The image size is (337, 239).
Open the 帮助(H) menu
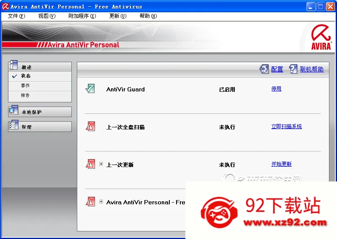click(148, 16)
